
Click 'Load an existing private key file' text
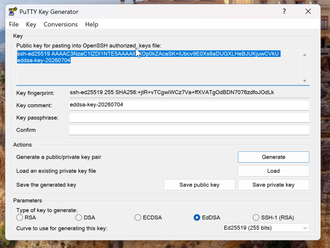(x=56, y=171)
